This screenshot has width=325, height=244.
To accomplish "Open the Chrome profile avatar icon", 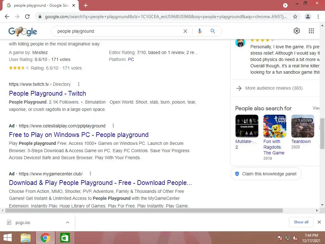I will pos(308,17).
